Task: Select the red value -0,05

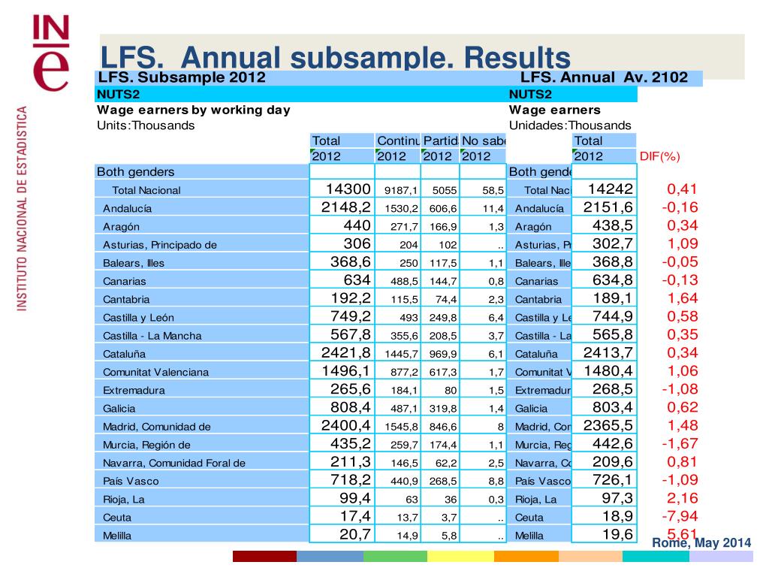Action: 680,261
